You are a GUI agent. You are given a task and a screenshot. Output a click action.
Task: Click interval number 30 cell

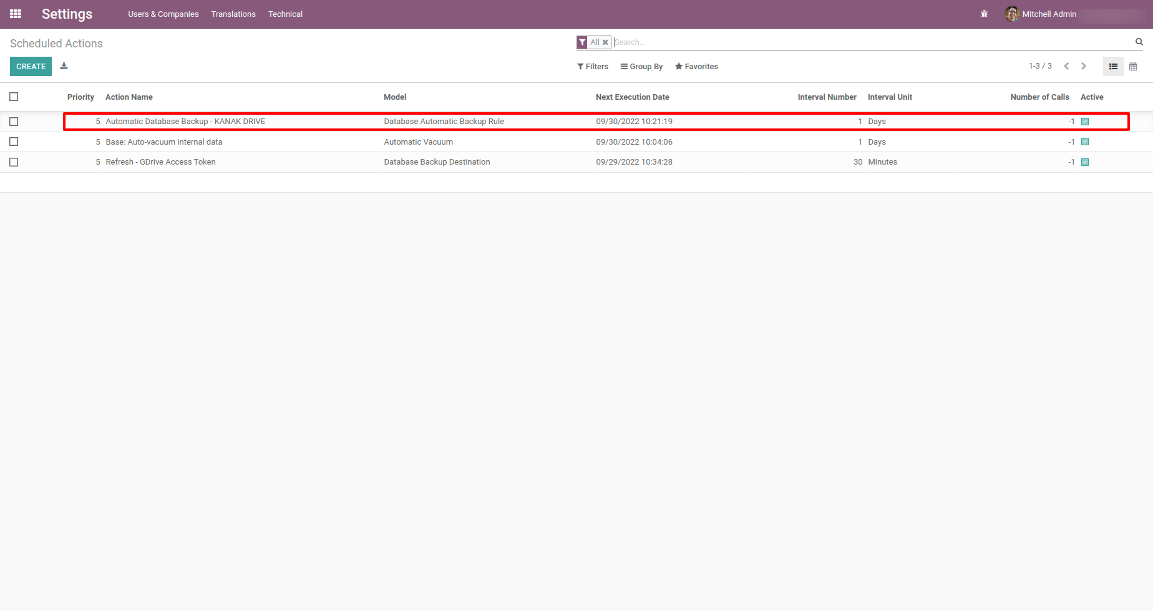[858, 162]
